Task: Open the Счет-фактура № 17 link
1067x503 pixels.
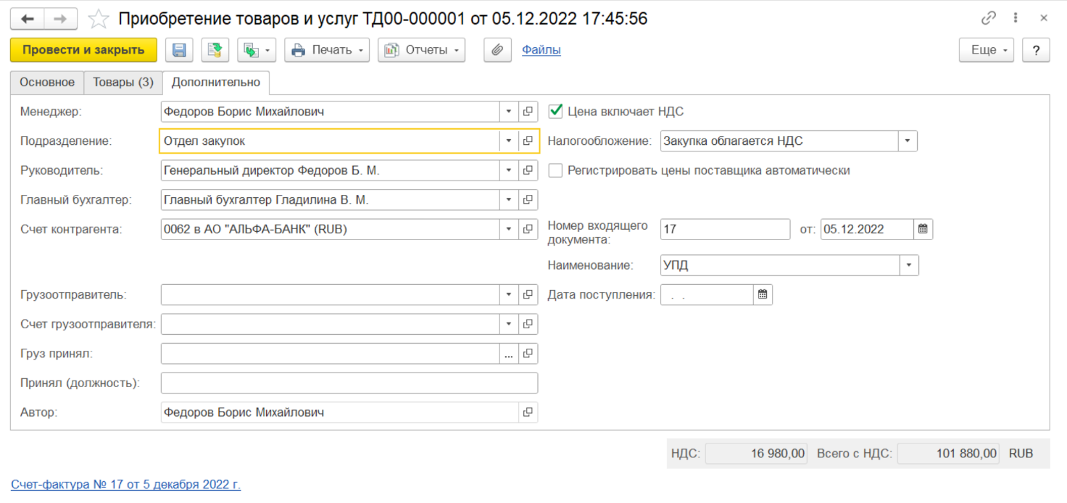Action: click(125, 484)
